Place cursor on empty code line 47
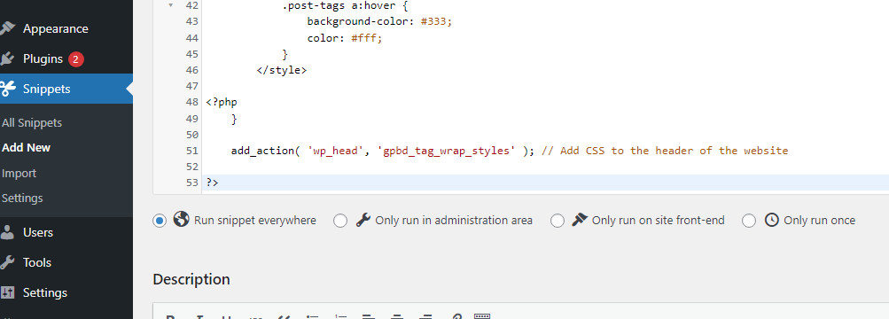889x319 pixels. (545, 87)
